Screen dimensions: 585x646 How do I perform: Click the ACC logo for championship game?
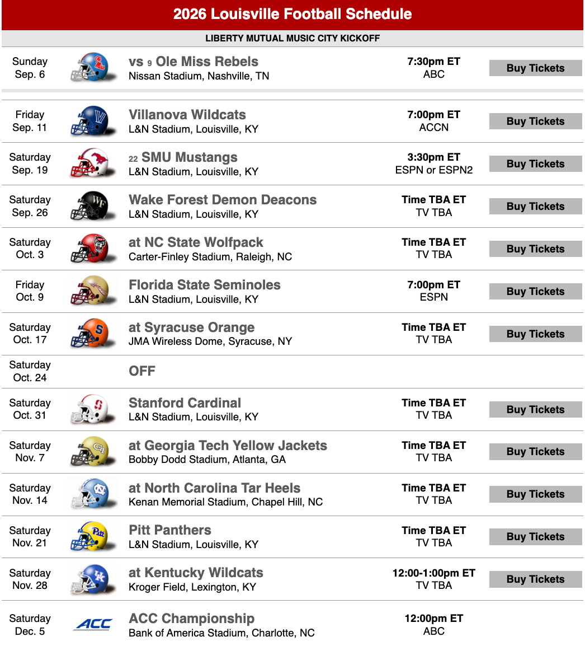point(93,625)
